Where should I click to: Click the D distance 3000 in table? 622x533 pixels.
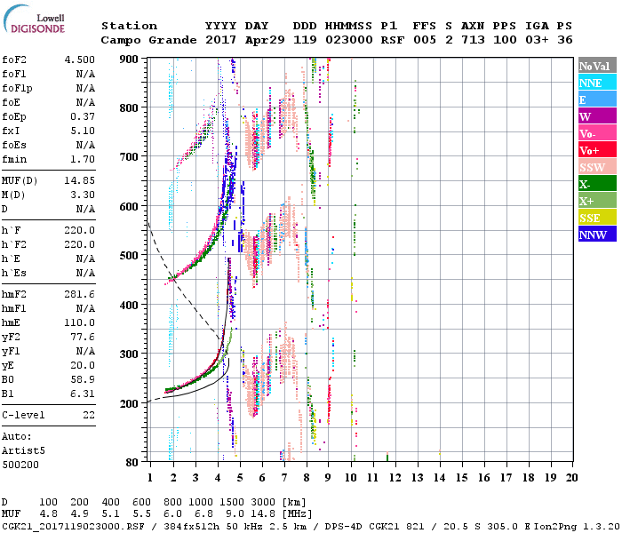click(263, 503)
